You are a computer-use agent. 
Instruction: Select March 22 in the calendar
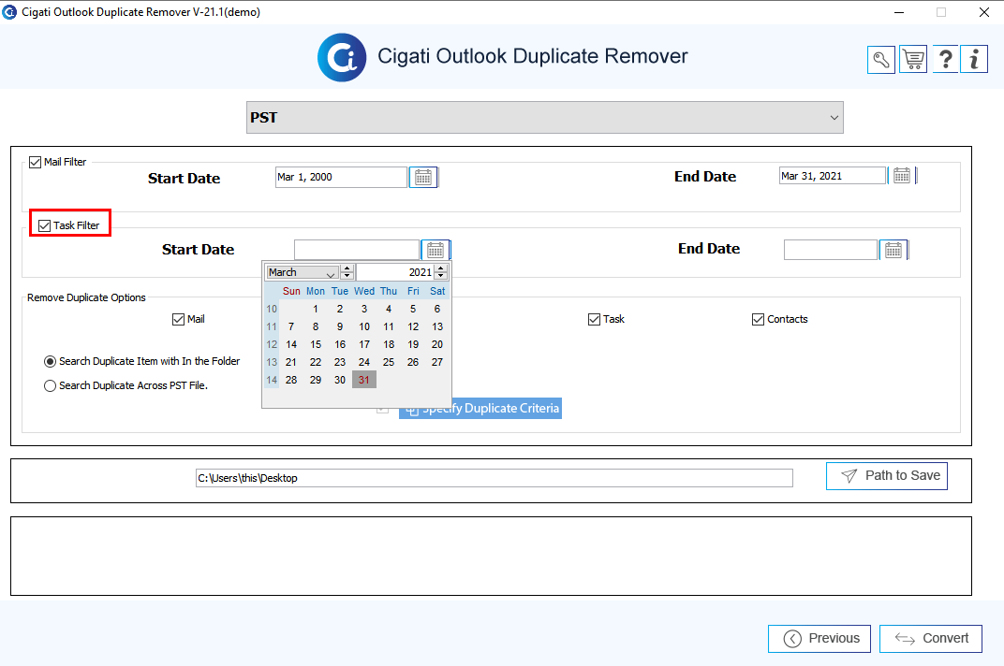coord(316,362)
